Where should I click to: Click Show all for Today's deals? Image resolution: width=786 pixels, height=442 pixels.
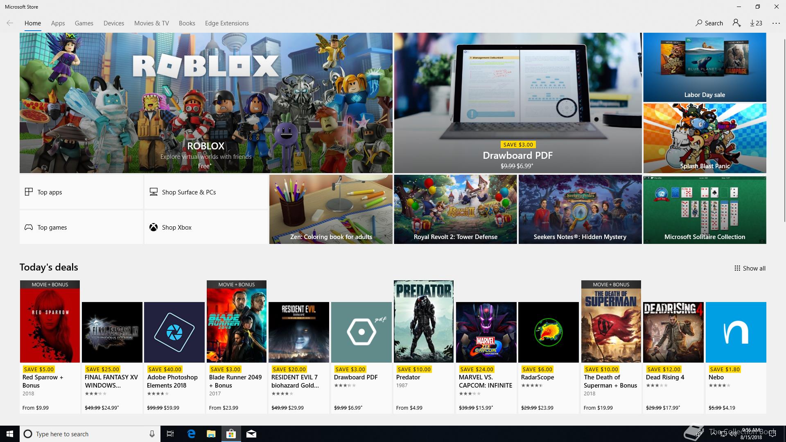pyautogui.click(x=750, y=268)
